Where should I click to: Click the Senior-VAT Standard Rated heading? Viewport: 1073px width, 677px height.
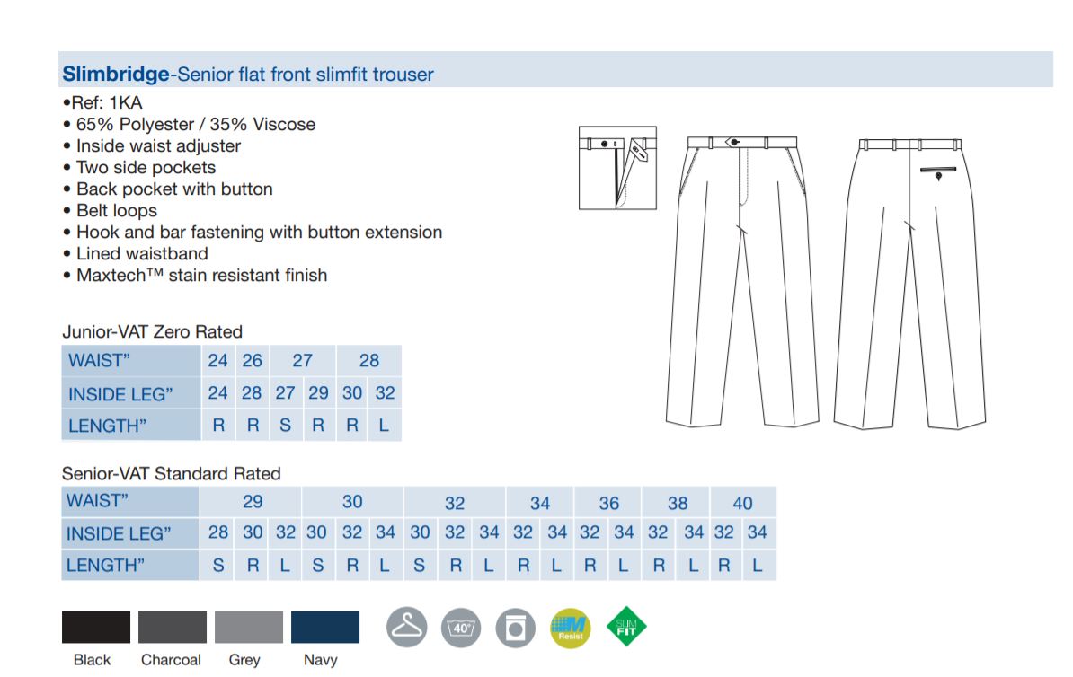(x=171, y=474)
